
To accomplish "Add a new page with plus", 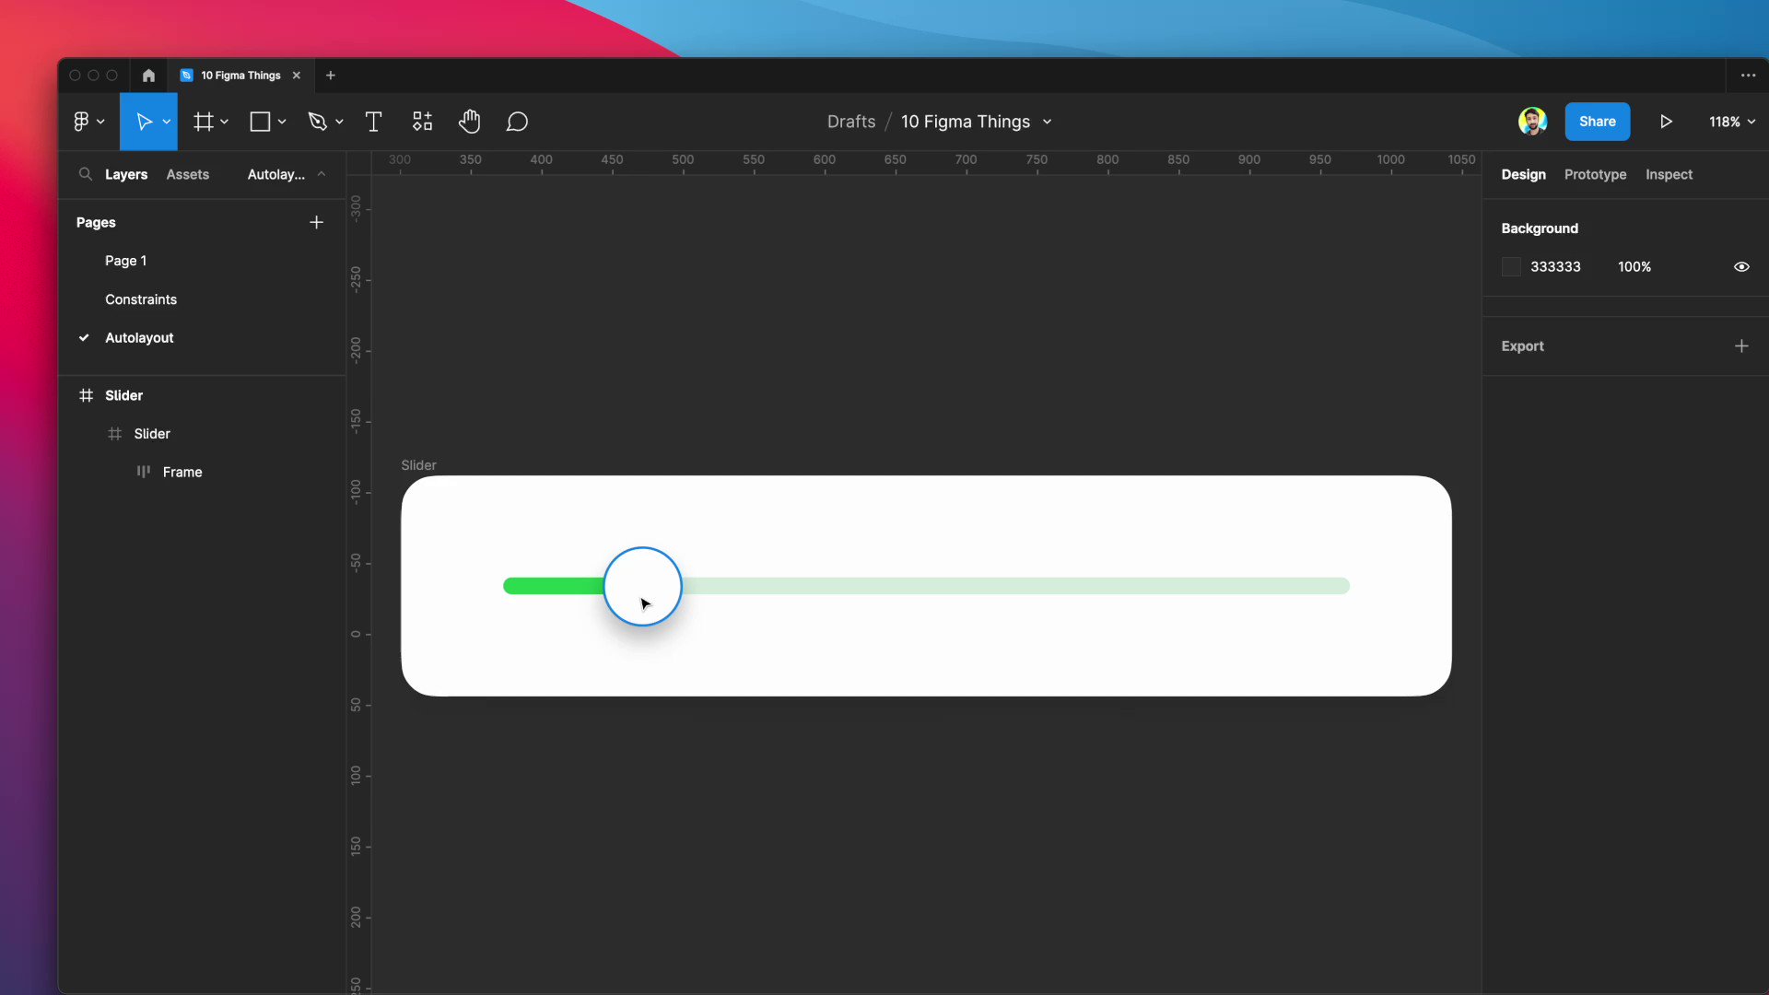I will point(316,222).
